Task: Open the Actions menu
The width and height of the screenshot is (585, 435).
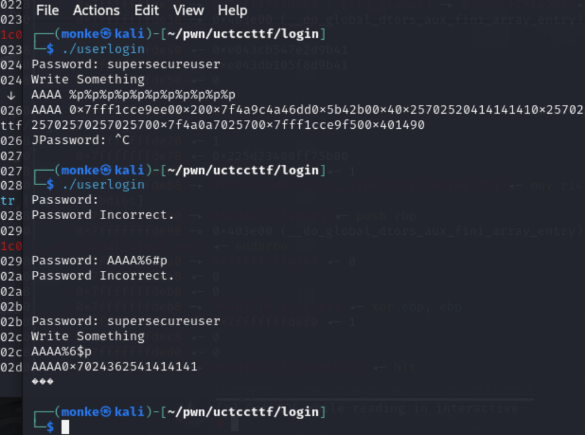Action: pyautogui.click(x=96, y=11)
